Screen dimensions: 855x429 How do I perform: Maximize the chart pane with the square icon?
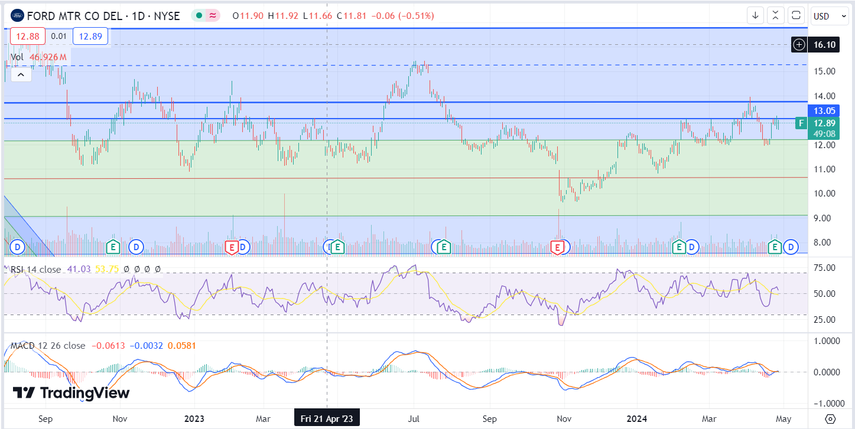click(x=797, y=16)
